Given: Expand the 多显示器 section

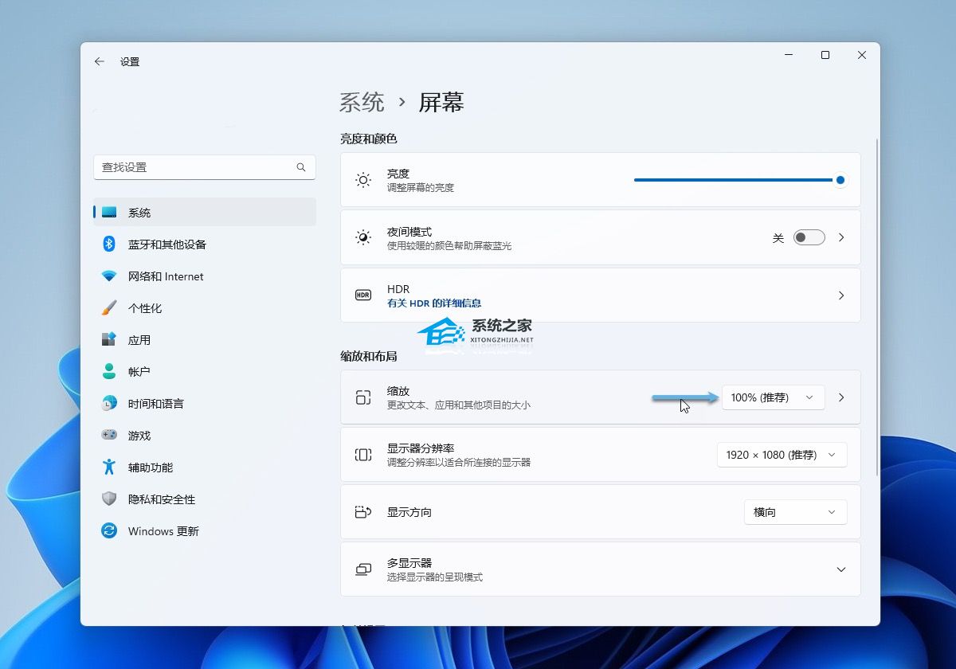Looking at the screenshot, I should 841,569.
